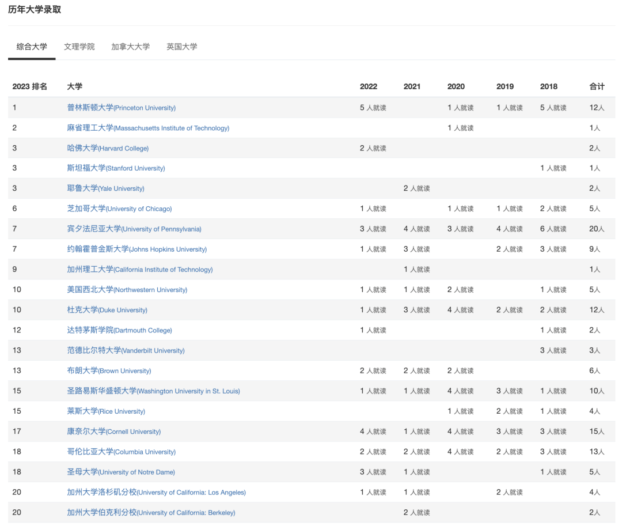This screenshot has width=622, height=526.
Task: Switch to the 综合大学 tab
Action: 32,47
